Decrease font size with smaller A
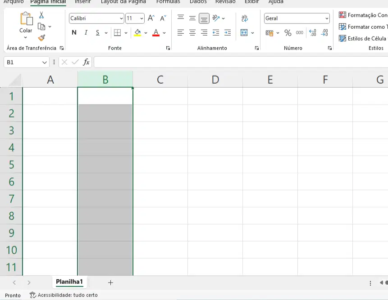Viewport: 388px width, 300px height. pyautogui.click(x=163, y=18)
